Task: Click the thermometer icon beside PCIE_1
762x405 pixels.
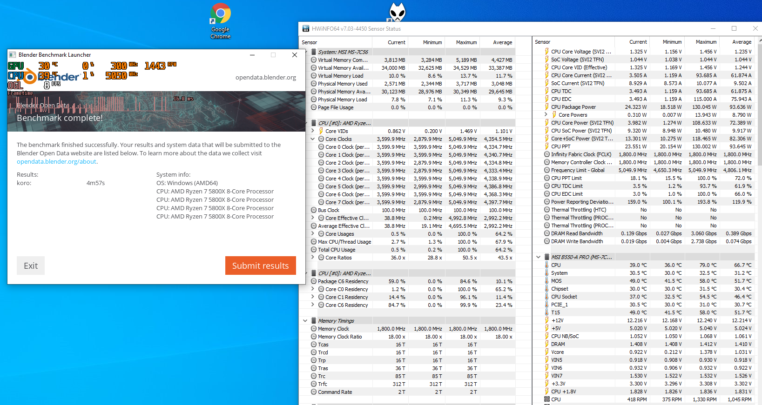Action: [547, 305]
